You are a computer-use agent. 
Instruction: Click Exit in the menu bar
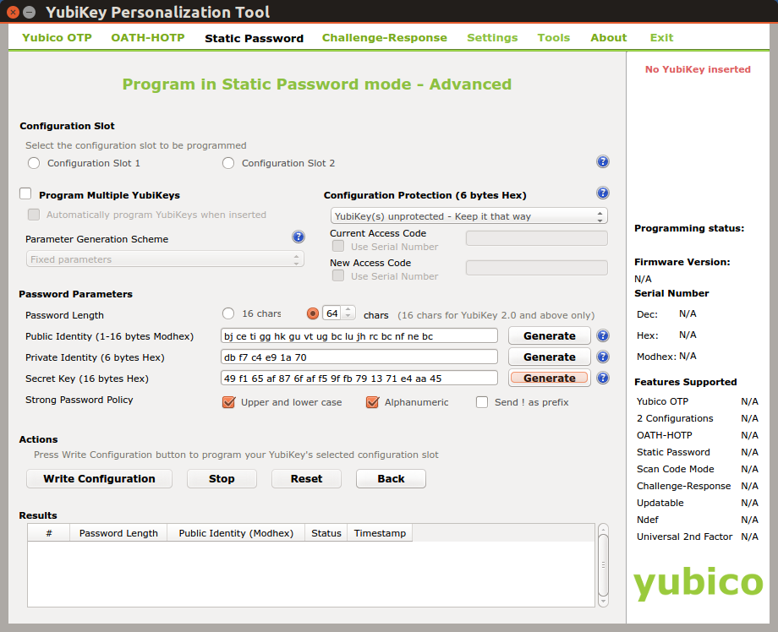[661, 38]
